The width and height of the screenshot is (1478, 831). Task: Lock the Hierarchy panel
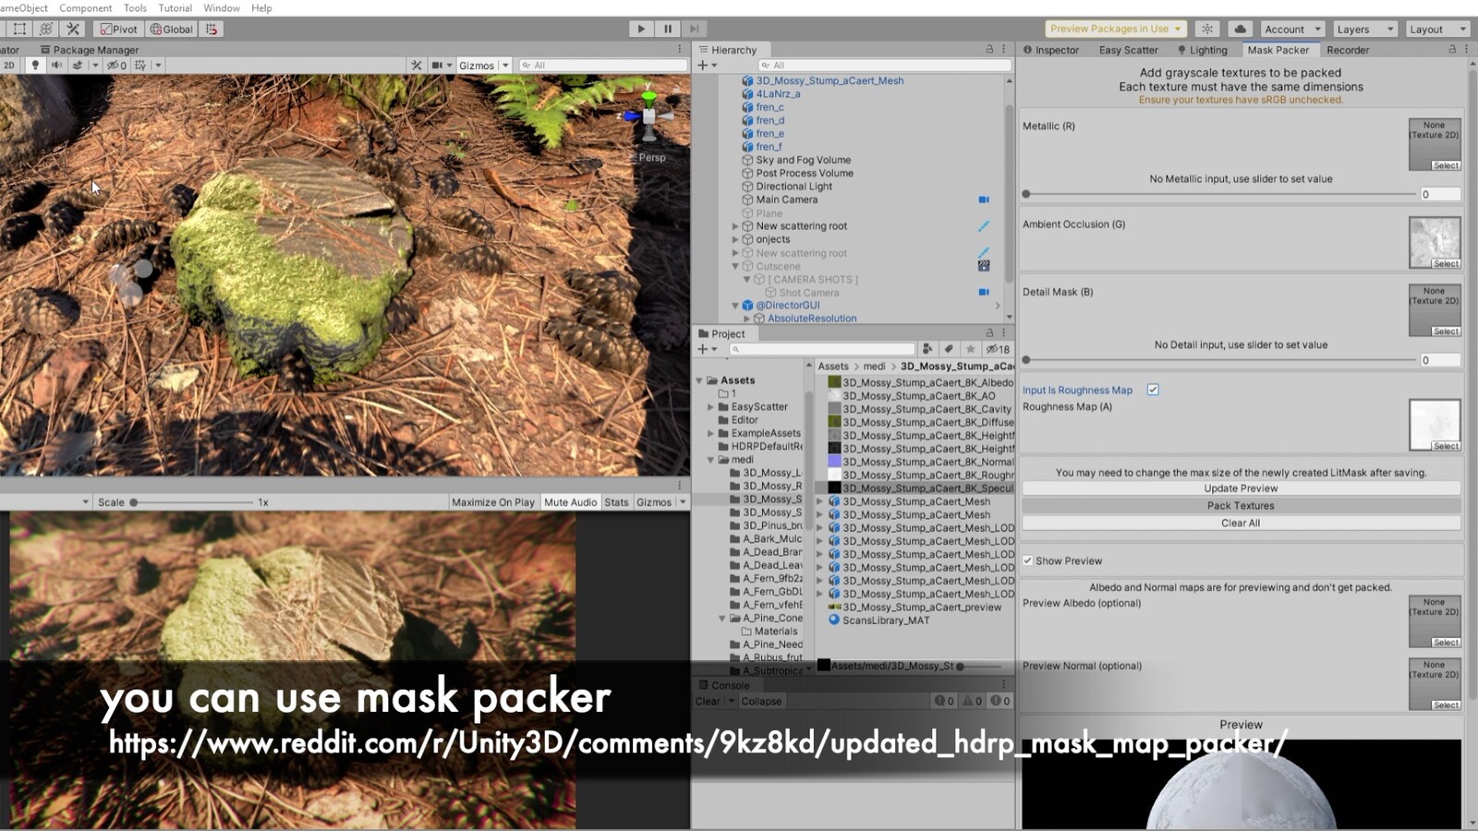pos(989,49)
